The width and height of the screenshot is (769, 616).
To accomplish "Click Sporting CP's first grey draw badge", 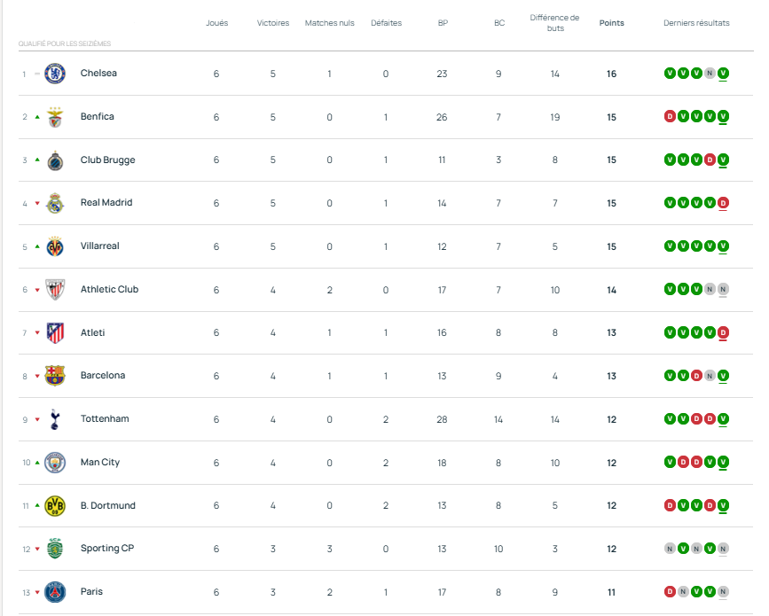I will click(x=670, y=549).
